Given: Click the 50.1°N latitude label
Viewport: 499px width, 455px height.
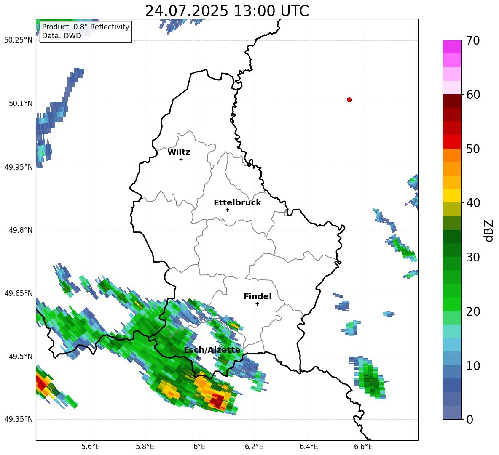Looking at the screenshot, I should coord(20,104).
